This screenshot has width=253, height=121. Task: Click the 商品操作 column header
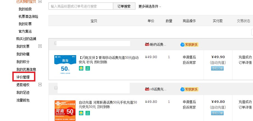(x=189, y=21)
